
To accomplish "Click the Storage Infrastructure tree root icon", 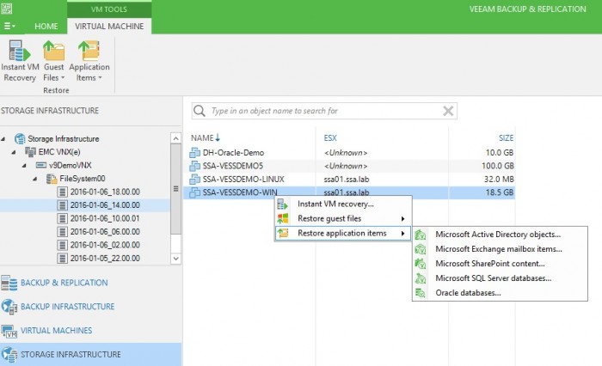I will pos(20,139).
